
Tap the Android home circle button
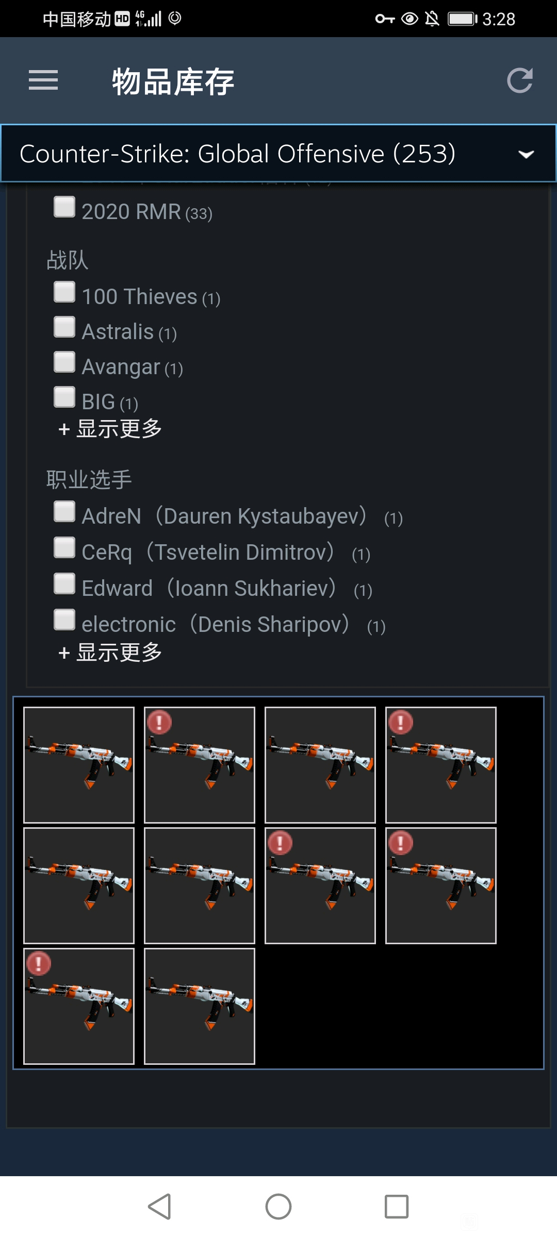click(x=278, y=1207)
